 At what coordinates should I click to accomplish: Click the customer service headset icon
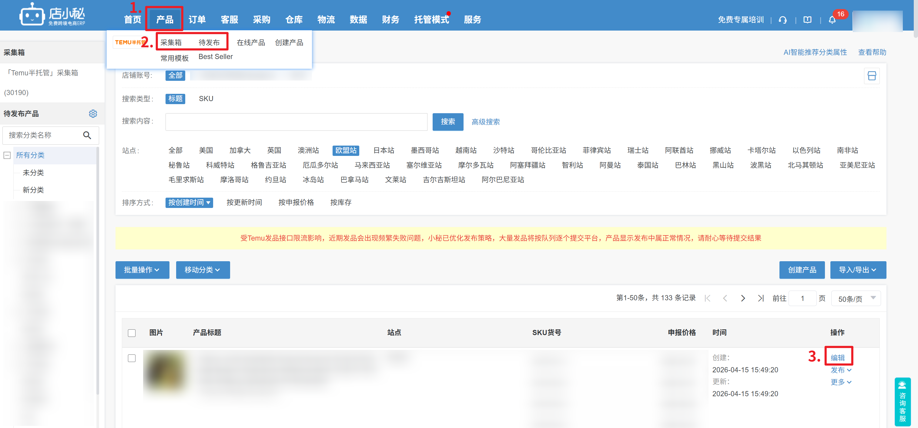tap(782, 20)
